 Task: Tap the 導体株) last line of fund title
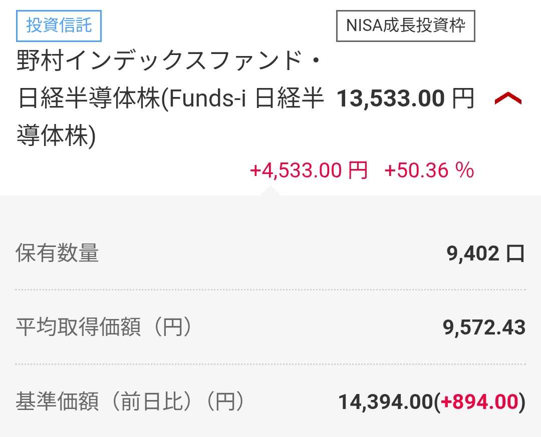(x=56, y=136)
